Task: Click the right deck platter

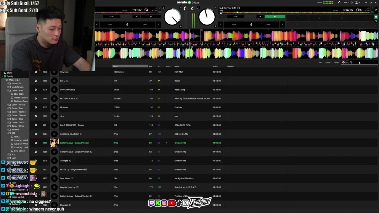Action: click(207, 17)
